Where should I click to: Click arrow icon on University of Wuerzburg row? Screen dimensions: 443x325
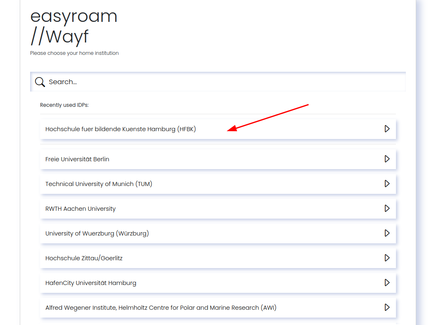click(387, 233)
